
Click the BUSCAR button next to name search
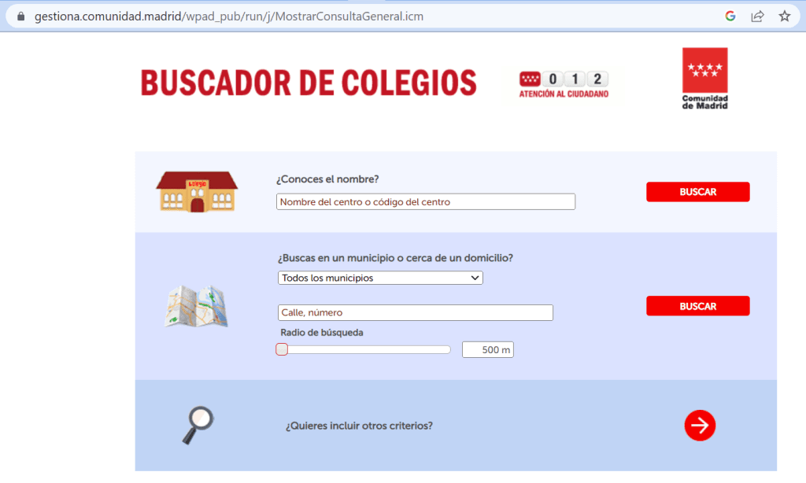coord(697,191)
